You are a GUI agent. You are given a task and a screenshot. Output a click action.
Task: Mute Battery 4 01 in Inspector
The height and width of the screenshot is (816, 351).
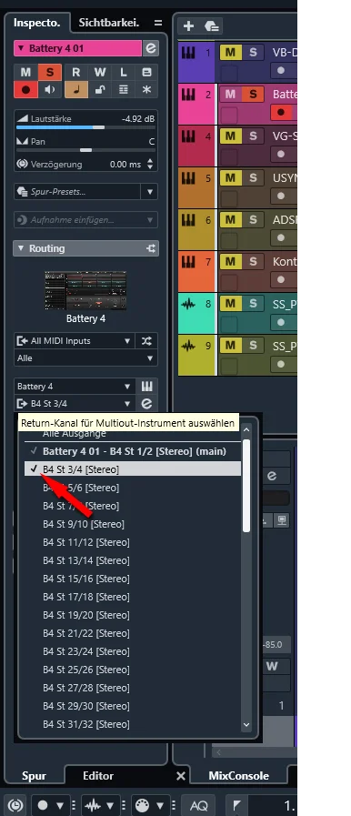[x=25, y=73]
